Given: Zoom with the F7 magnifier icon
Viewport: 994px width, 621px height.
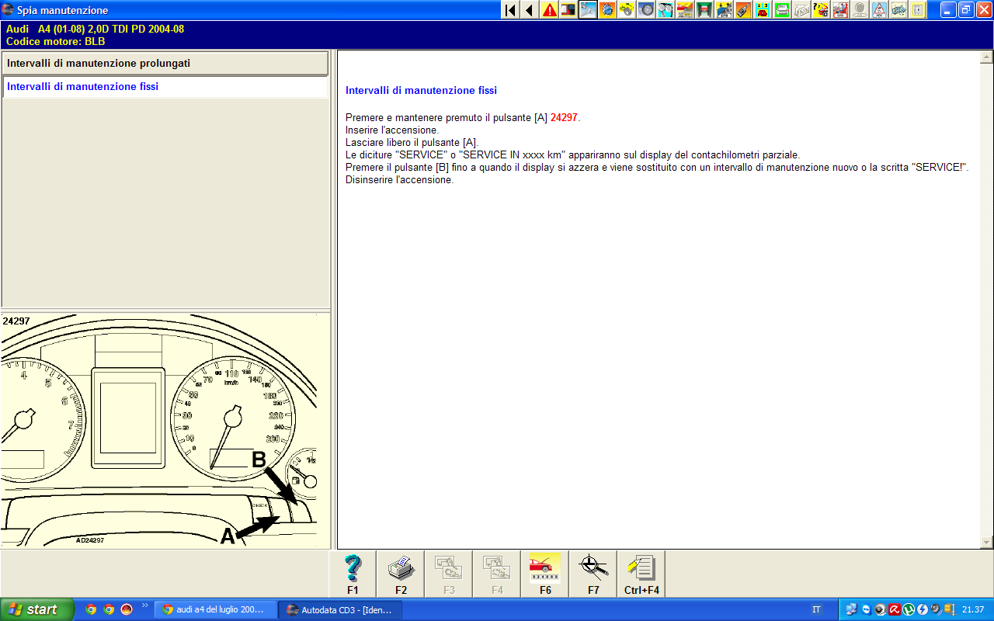Looking at the screenshot, I should click(593, 574).
